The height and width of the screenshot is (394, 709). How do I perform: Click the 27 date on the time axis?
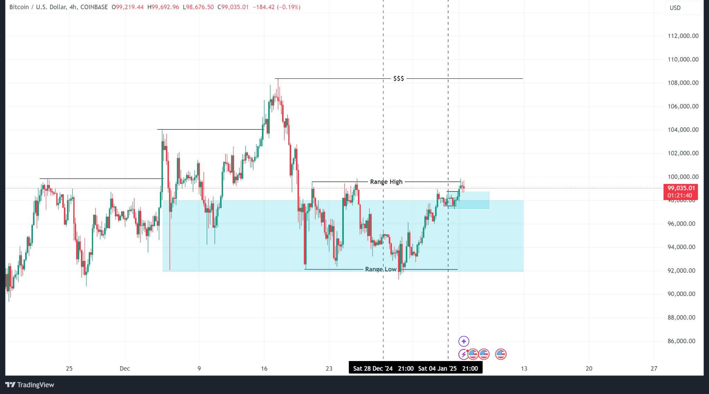tap(654, 368)
